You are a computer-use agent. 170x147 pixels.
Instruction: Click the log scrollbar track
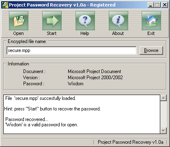[x=164, y=114]
